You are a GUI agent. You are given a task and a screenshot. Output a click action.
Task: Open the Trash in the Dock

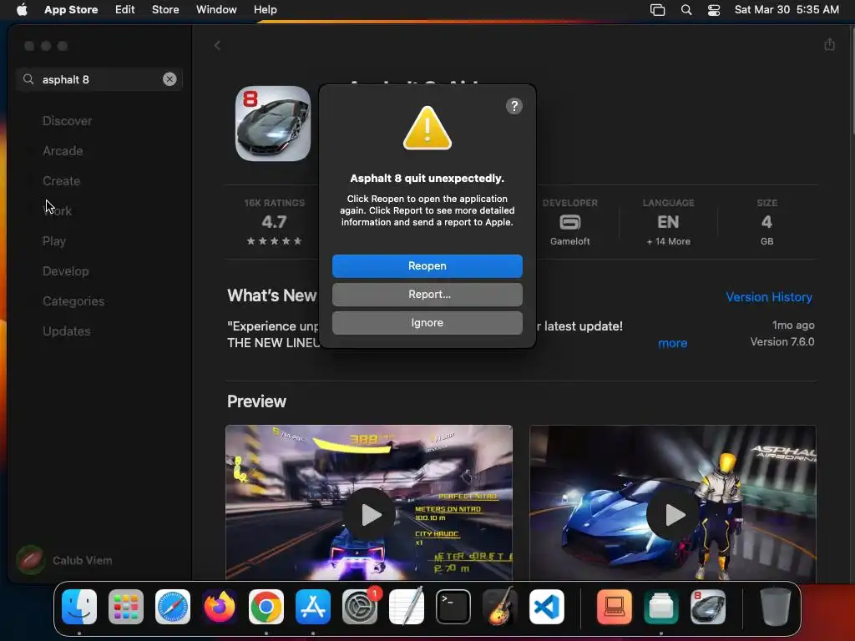(776, 607)
